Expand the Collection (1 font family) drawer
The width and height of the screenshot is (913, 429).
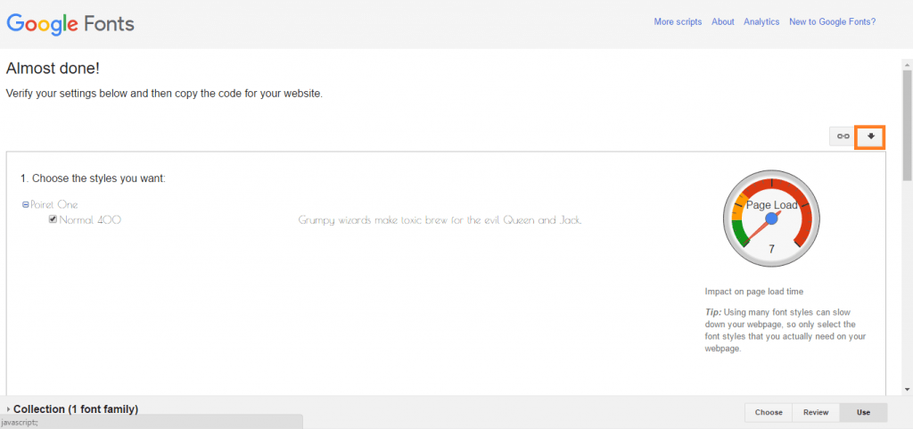[x=72, y=409]
